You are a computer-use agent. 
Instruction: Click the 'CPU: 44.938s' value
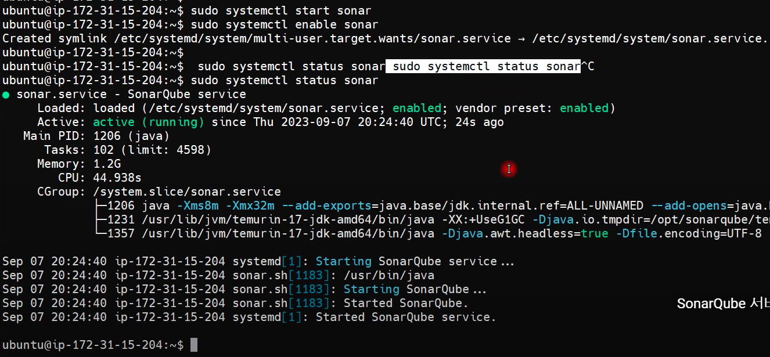coord(117,178)
